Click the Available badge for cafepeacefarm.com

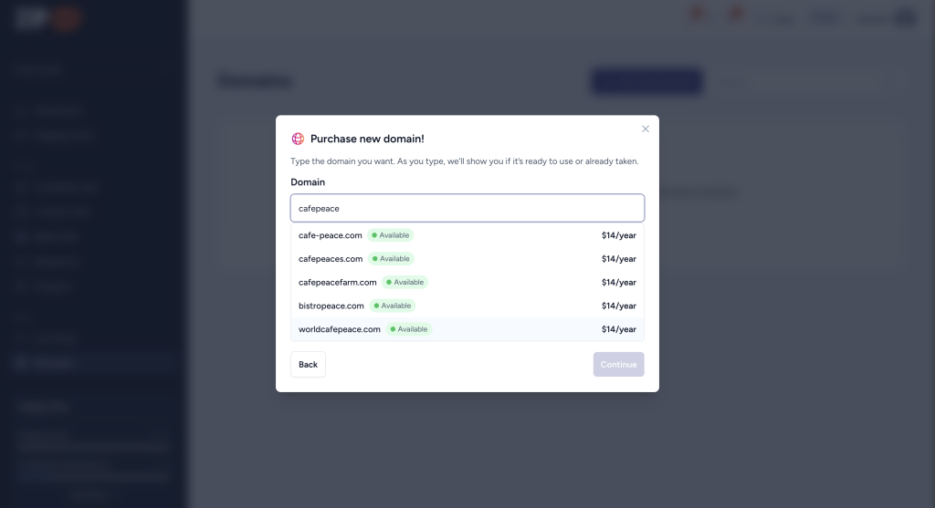(x=404, y=283)
